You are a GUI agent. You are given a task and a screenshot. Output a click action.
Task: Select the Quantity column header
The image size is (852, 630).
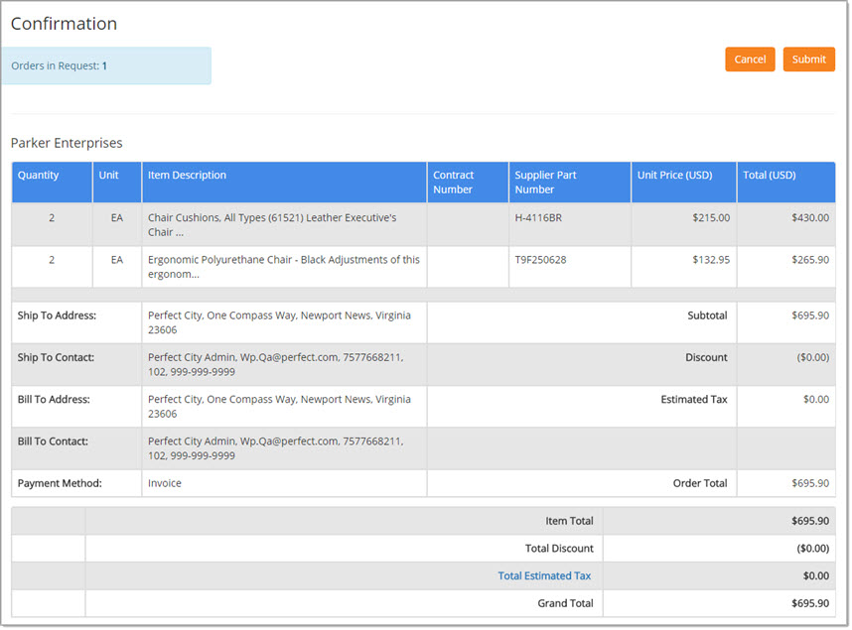tap(39, 176)
